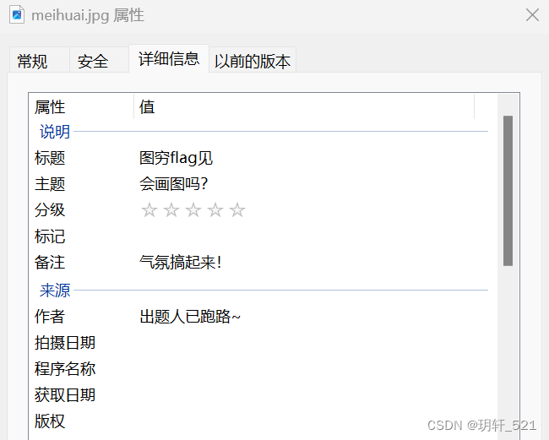Select the 详细信息 tab
549x440 pixels.
169,58
